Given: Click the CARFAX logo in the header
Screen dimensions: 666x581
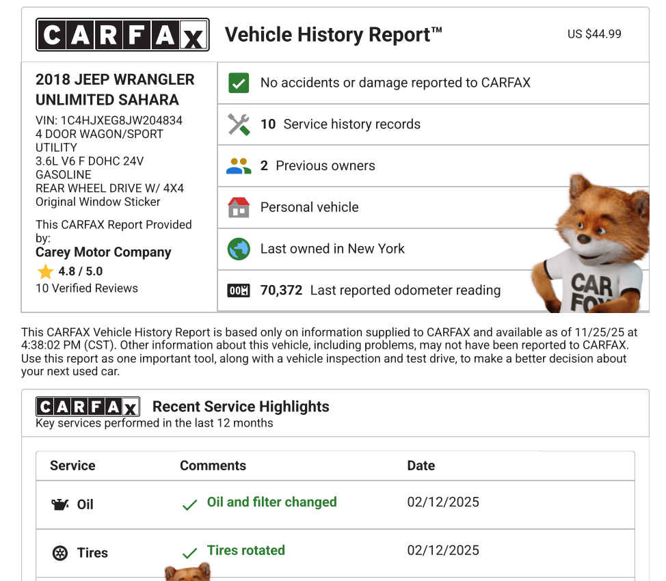Looking at the screenshot, I should [122, 35].
